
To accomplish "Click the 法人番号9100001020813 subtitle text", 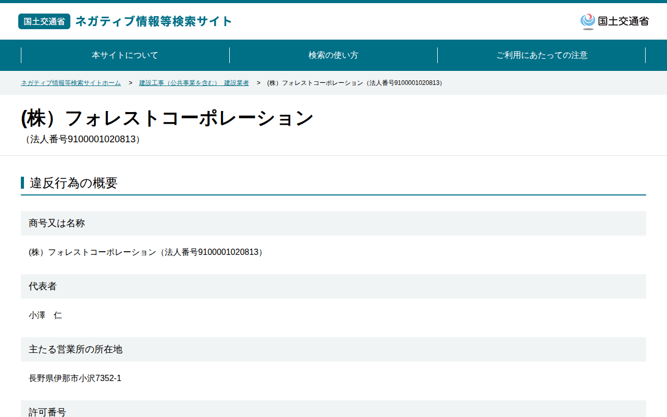I will click(82, 140).
